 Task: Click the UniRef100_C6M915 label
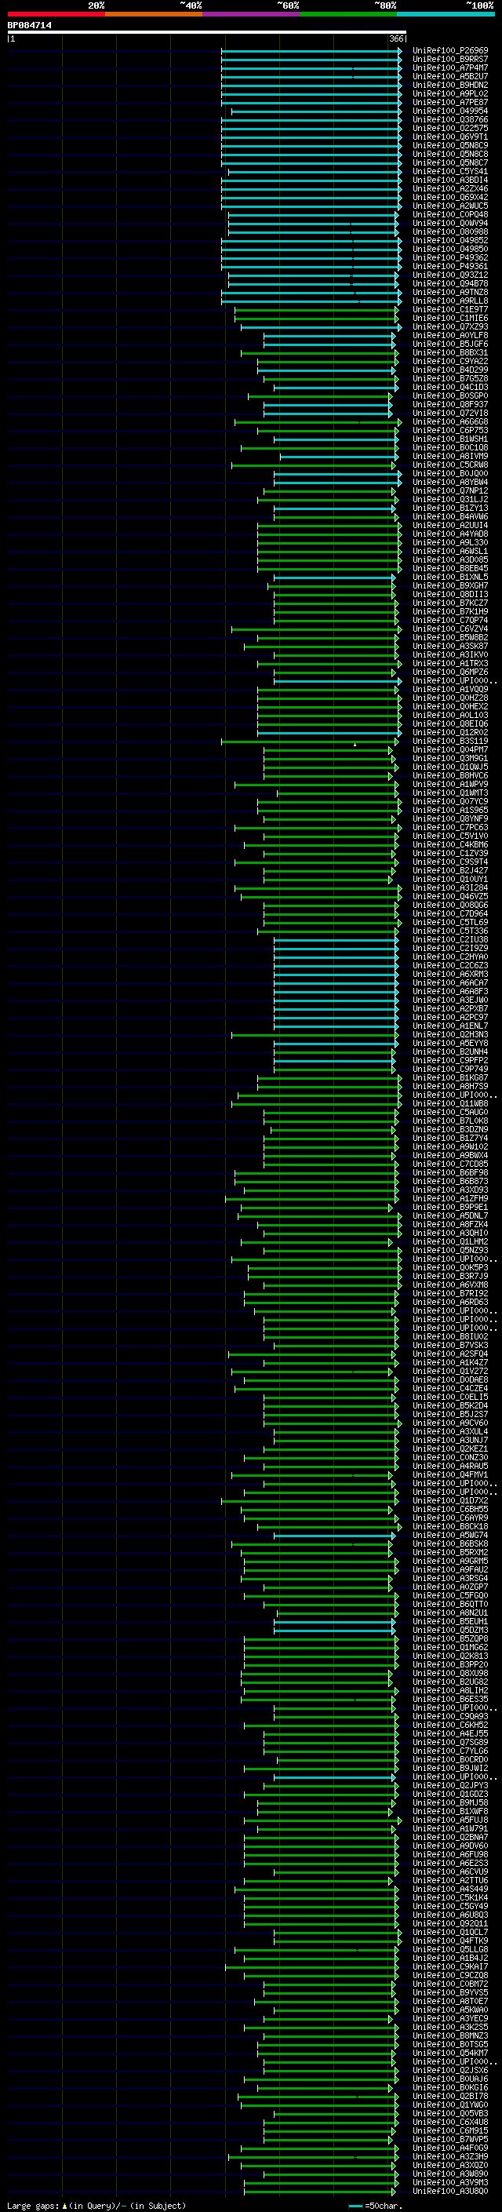click(450, 2130)
